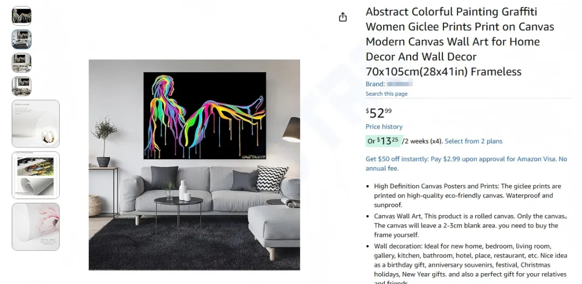Open the Brand link under the title
Screen dimensions: 582x284
(389, 84)
